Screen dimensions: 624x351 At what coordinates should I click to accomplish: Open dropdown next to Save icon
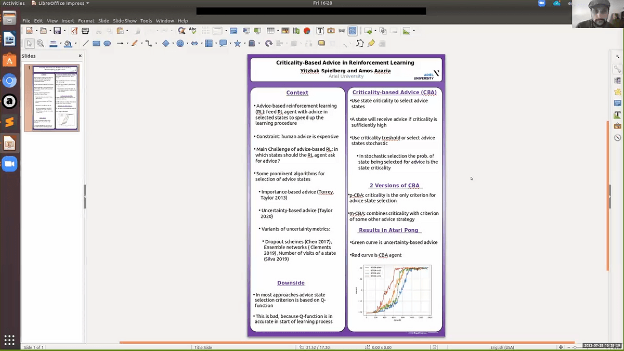coord(64,31)
